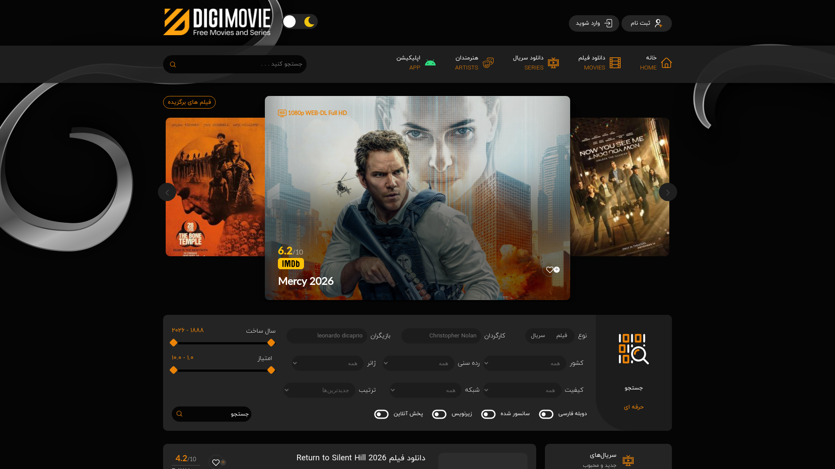Open The Bone Temple poster
Image resolution: width=835 pixels, height=469 pixels.
[215, 187]
